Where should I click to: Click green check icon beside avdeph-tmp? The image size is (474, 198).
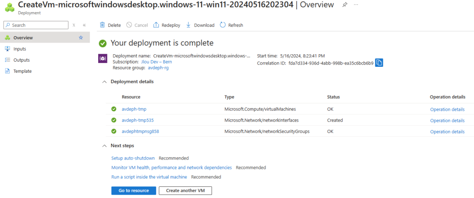(x=114, y=109)
